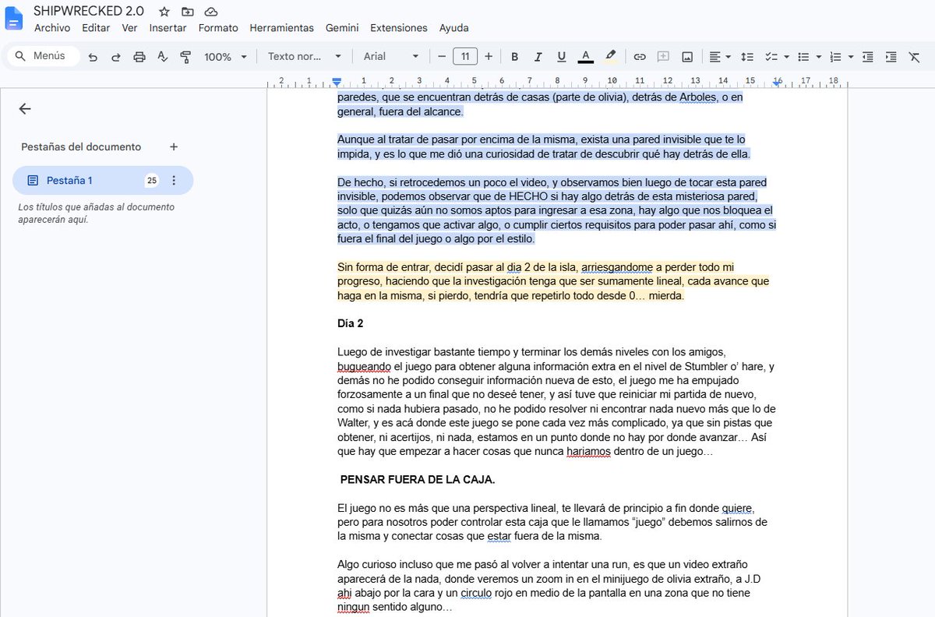Open the 100% zoom dropdown
The width and height of the screenshot is (935, 617).
click(225, 57)
